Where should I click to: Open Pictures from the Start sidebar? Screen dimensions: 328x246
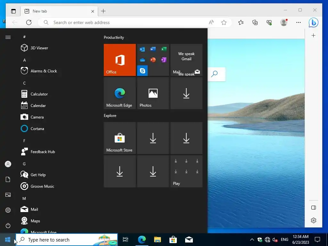(x=8, y=195)
